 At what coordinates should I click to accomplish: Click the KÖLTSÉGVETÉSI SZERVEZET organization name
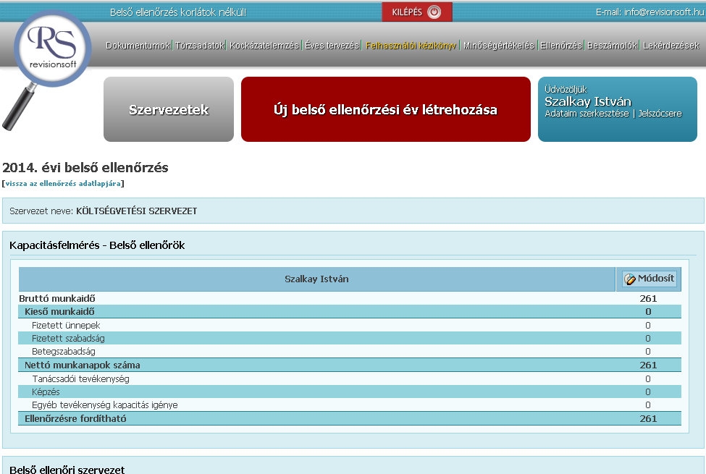coord(136,211)
